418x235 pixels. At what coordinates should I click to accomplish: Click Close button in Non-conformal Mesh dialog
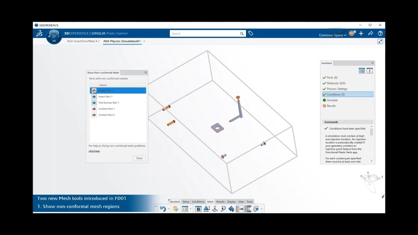point(139,158)
